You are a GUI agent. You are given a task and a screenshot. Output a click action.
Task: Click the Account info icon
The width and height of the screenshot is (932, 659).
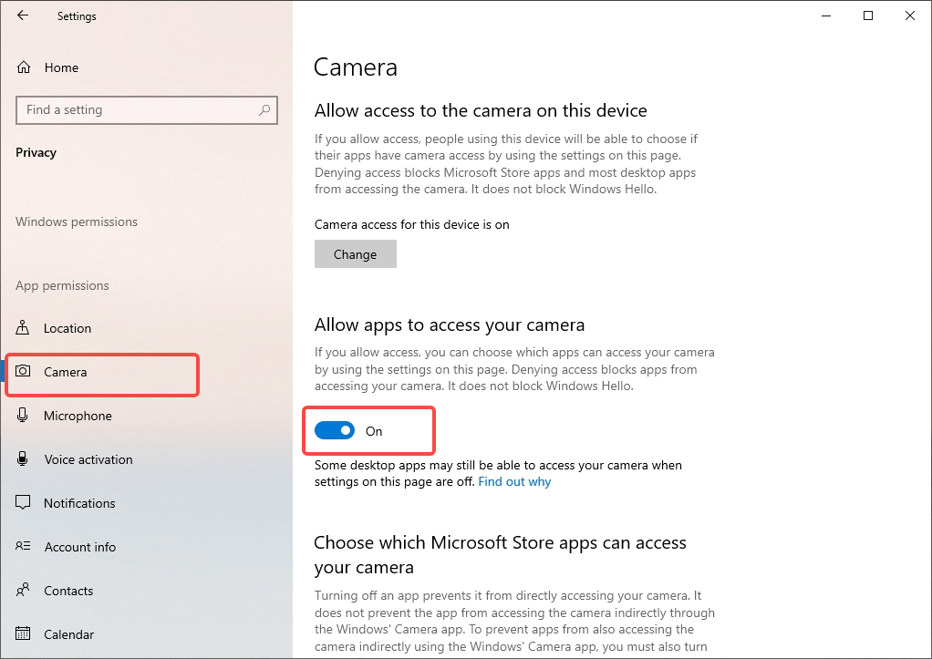pyautogui.click(x=21, y=546)
